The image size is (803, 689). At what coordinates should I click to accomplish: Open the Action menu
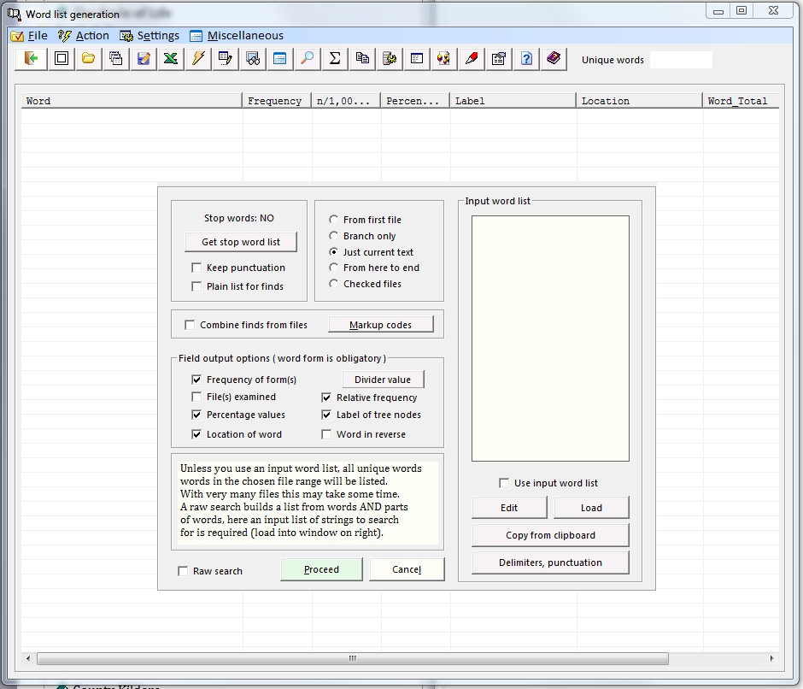[84, 36]
